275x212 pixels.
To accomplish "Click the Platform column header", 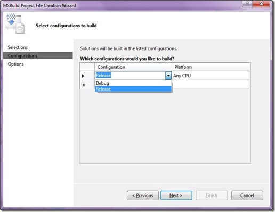I will coord(211,67).
